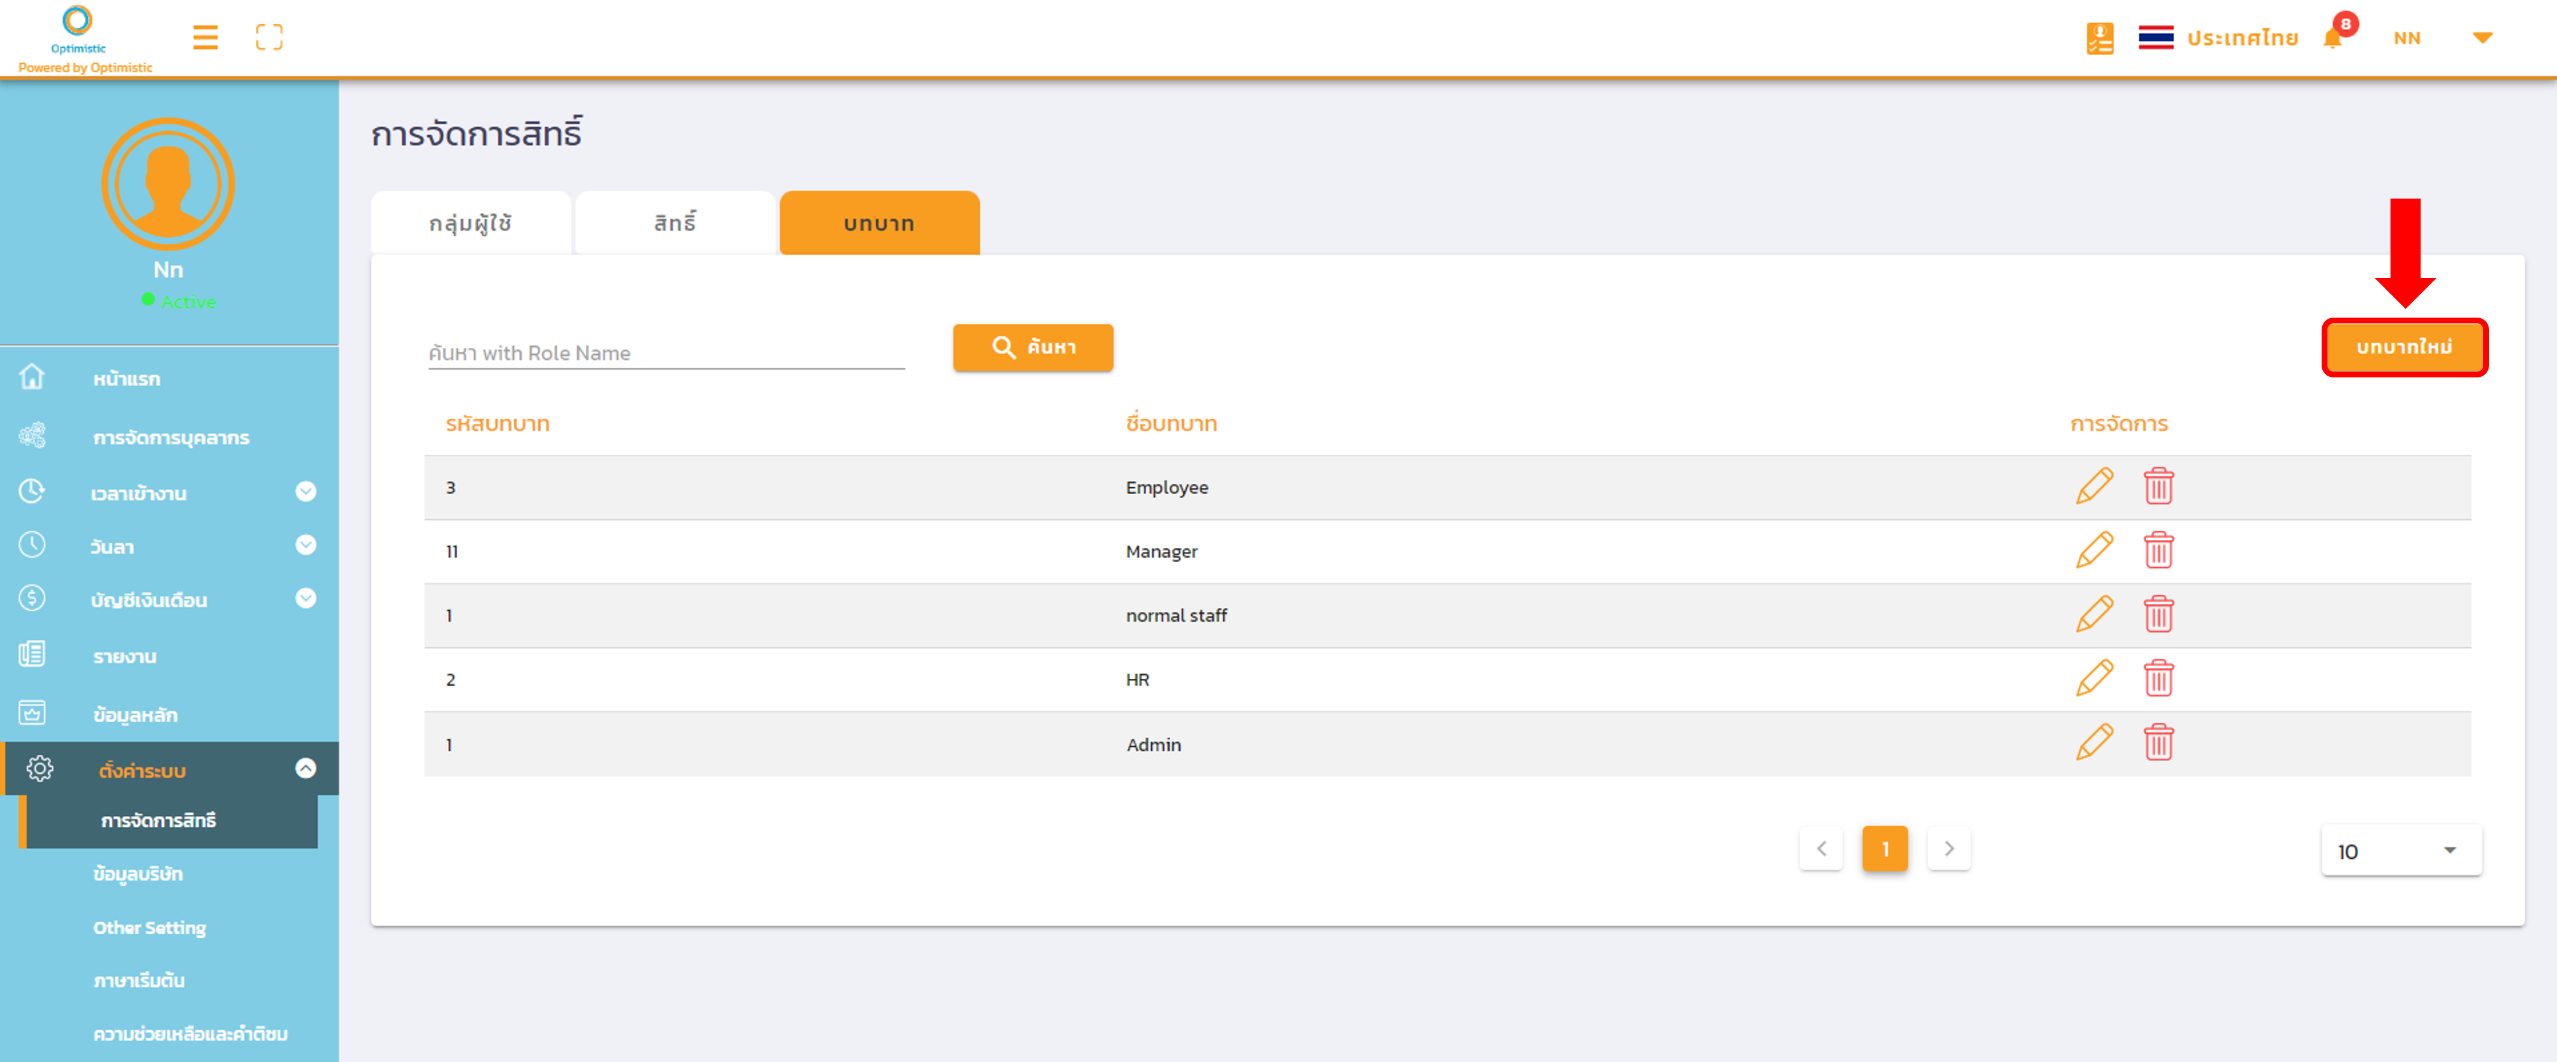Switch to the กลุ่มผู้ใช้ tab
This screenshot has width=2557, height=1062.
tap(471, 223)
